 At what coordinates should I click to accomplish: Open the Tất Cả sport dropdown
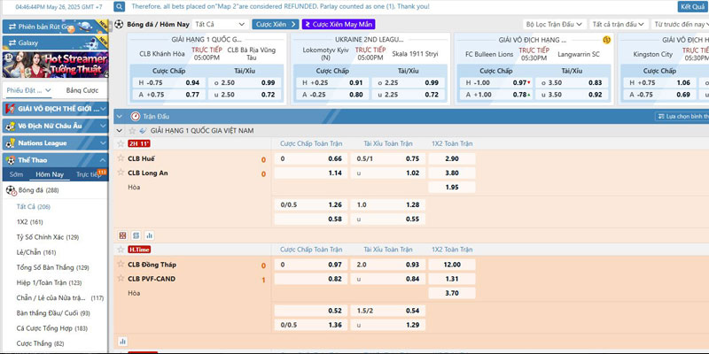tap(220, 25)
